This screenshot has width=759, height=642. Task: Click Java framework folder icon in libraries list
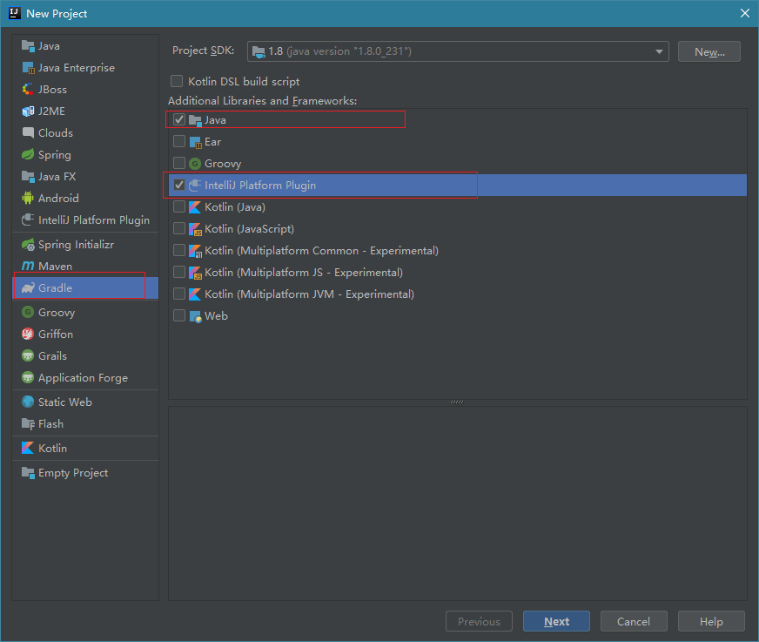tap(195, 120)
